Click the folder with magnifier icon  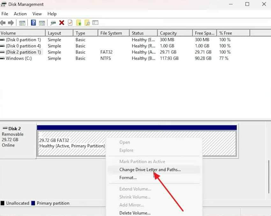tap(87, 23)
